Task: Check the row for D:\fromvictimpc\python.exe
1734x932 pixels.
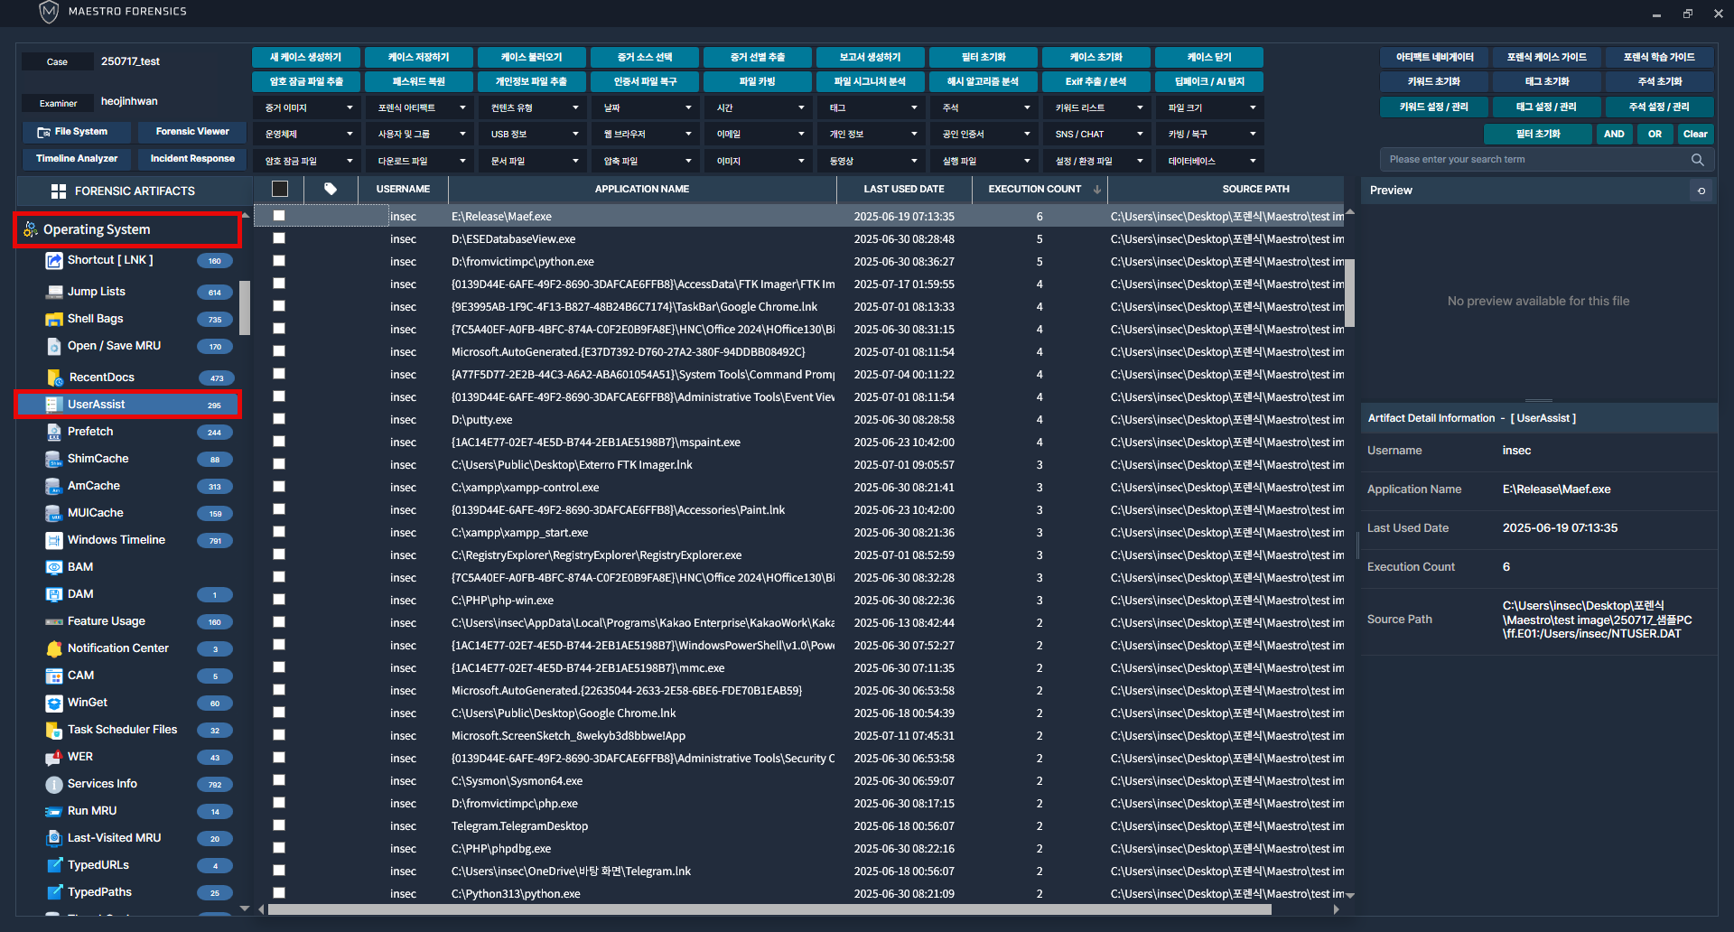Action: (x=279, y=261)
